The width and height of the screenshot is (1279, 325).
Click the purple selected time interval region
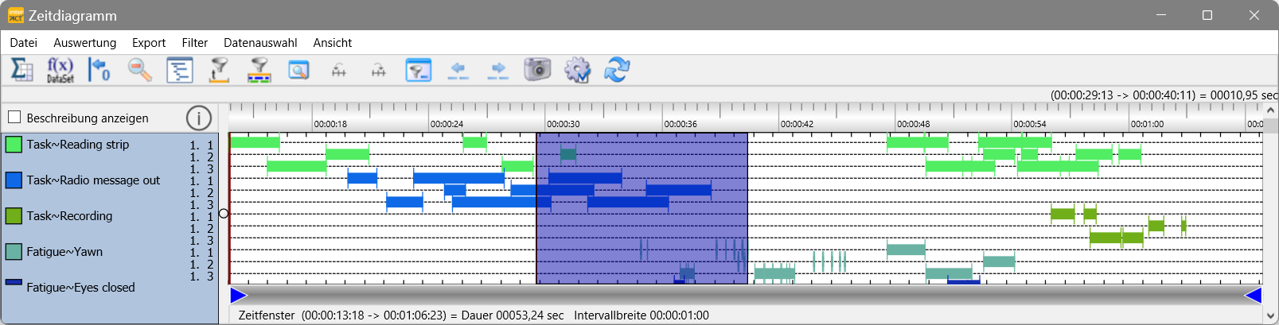tap(641, 208)
